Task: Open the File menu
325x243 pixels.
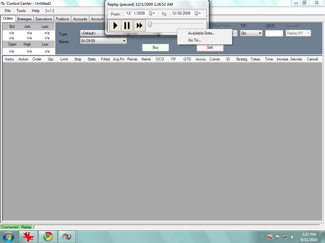Action: (8, 11)
